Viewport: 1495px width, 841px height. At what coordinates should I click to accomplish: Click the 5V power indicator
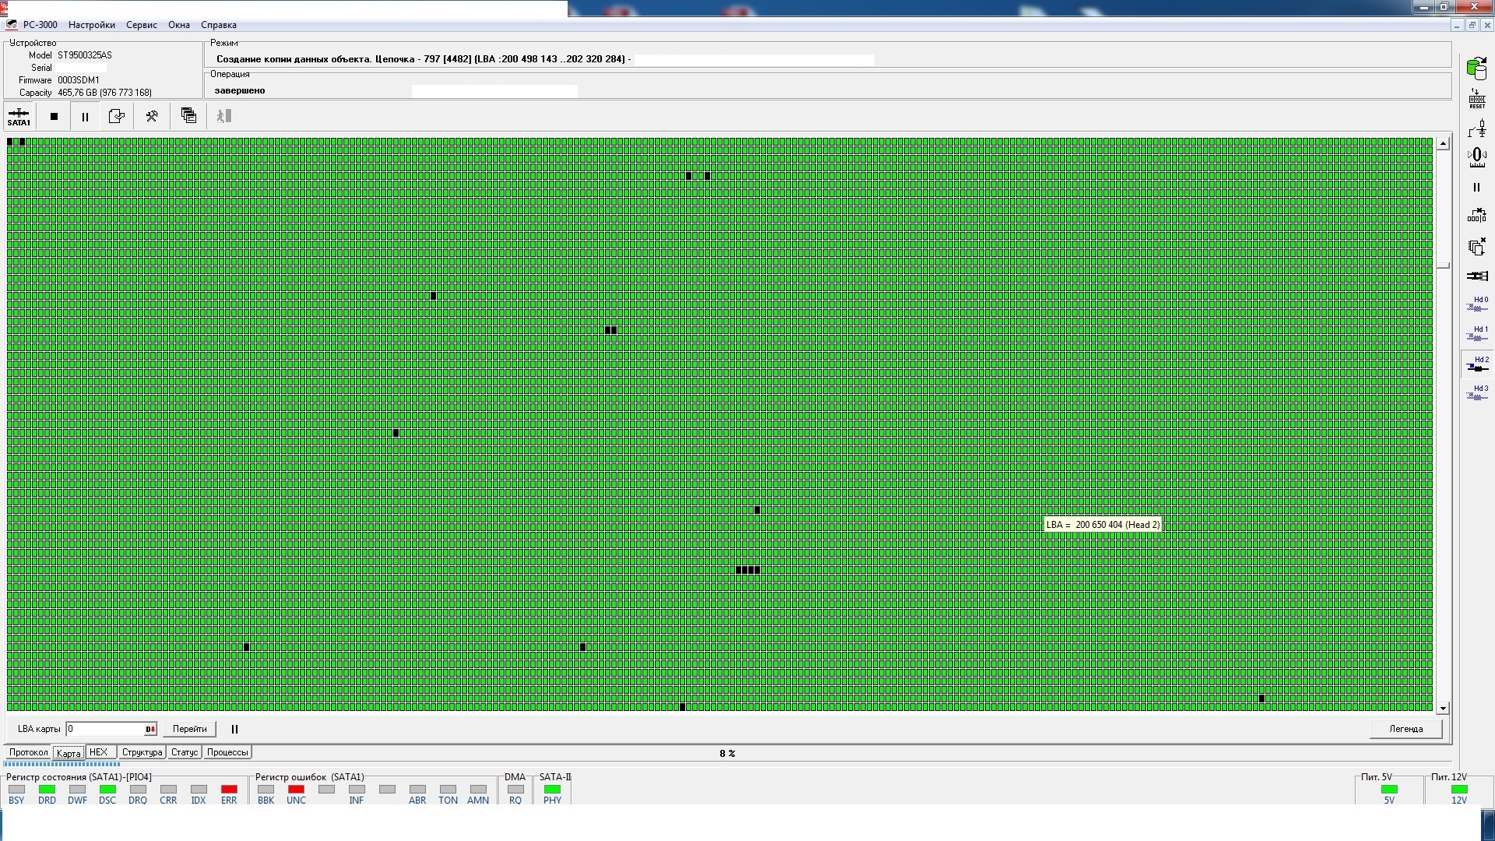pyautogui.click(x=1389, y=790)
